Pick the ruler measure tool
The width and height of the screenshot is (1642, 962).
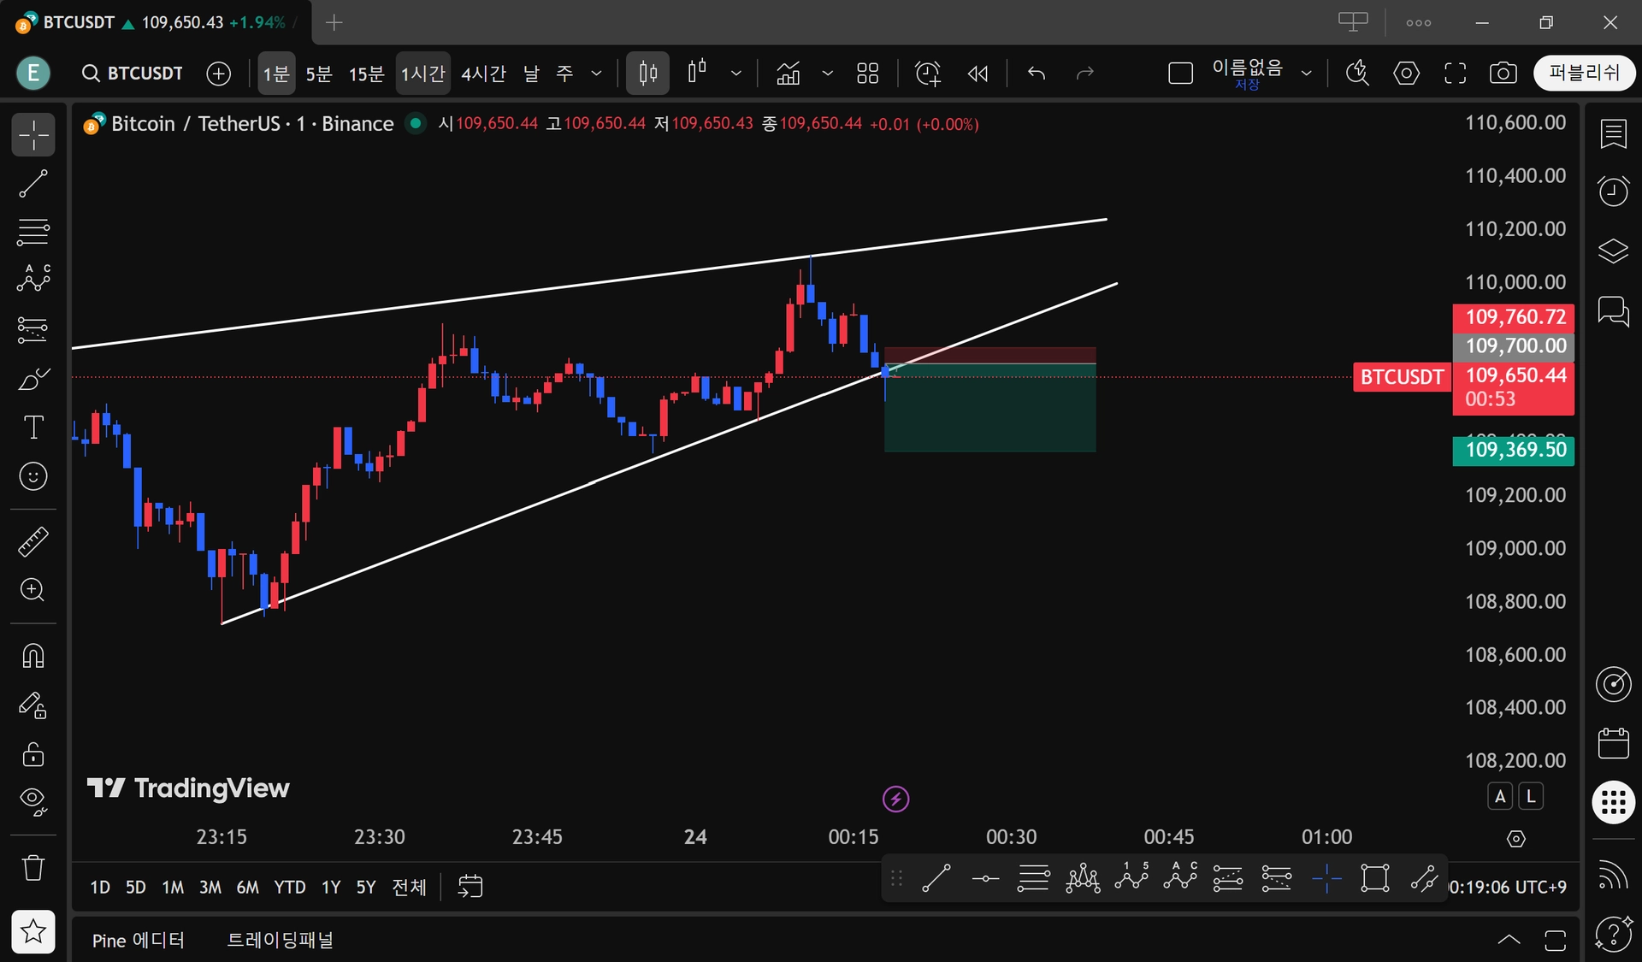point(33,542)
